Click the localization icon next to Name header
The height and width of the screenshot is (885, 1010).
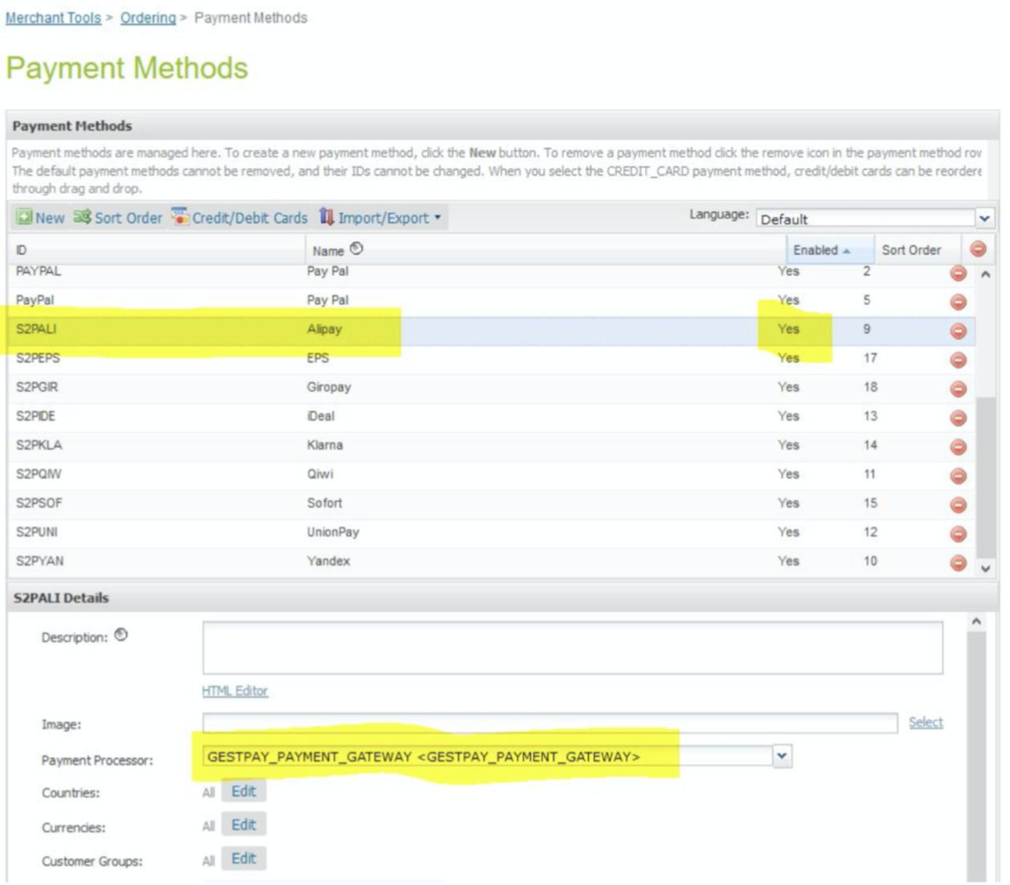[356, 249]
